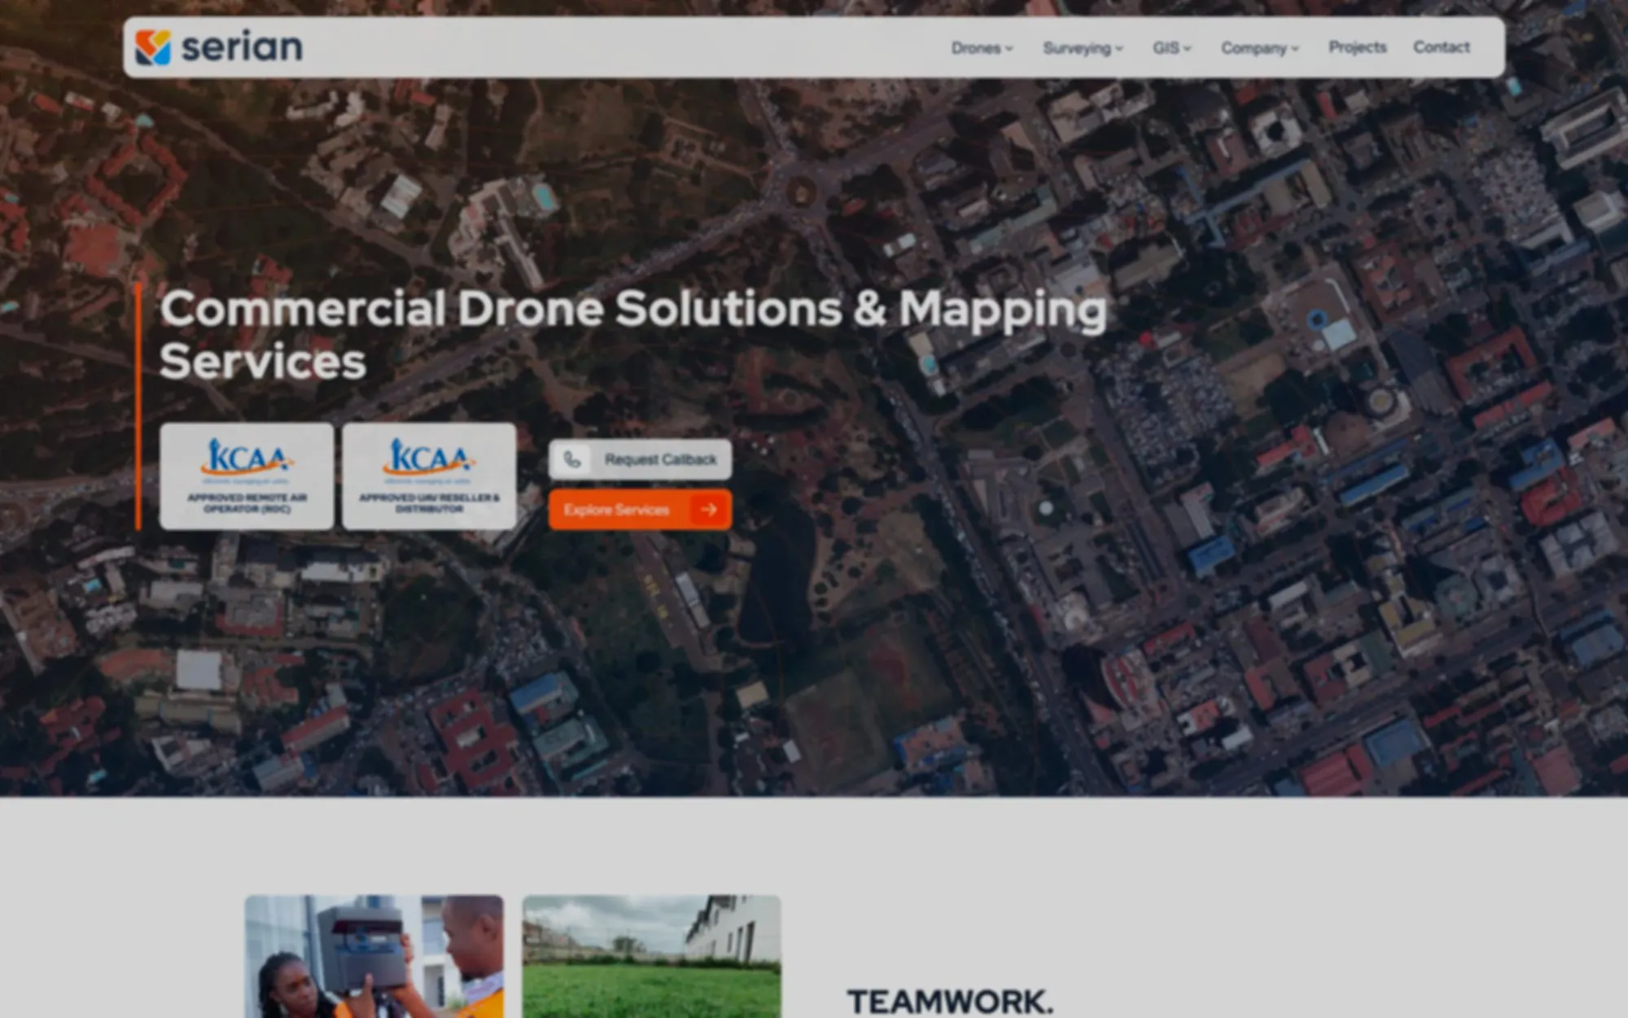Click the Request Callback button
Image resolution: width=1628 pixels, height=1018 pixels.
point(640,459)
